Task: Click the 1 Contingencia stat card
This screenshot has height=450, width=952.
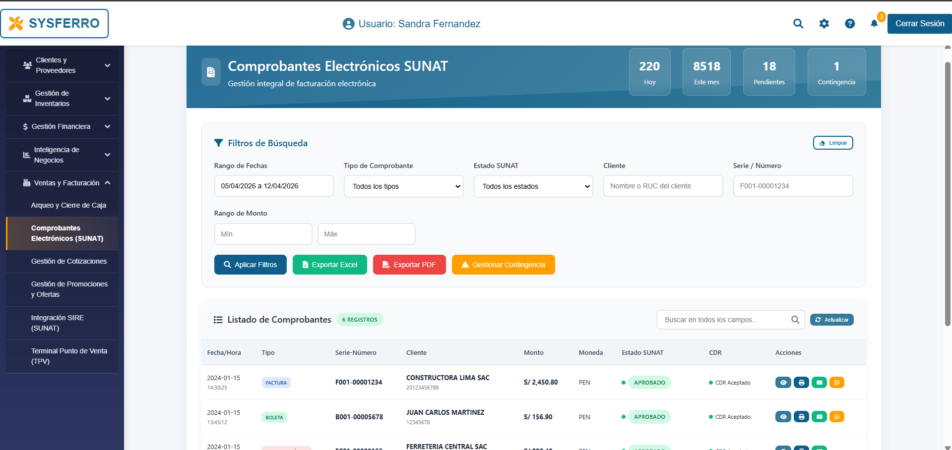Action: [836, 72]
